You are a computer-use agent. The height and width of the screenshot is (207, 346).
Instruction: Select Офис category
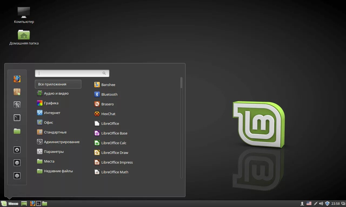pos(45,122)
